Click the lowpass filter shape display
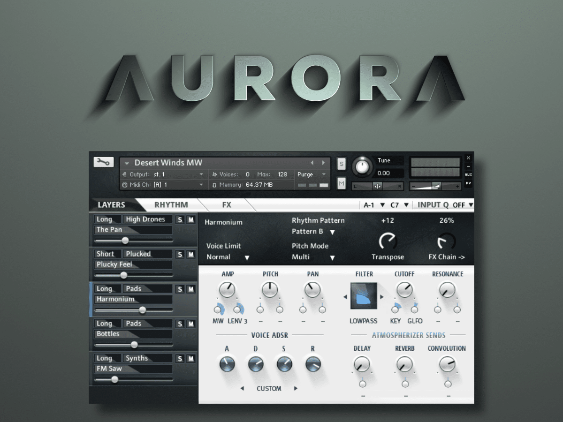This screenshot has width=563, height=422. 364,296
